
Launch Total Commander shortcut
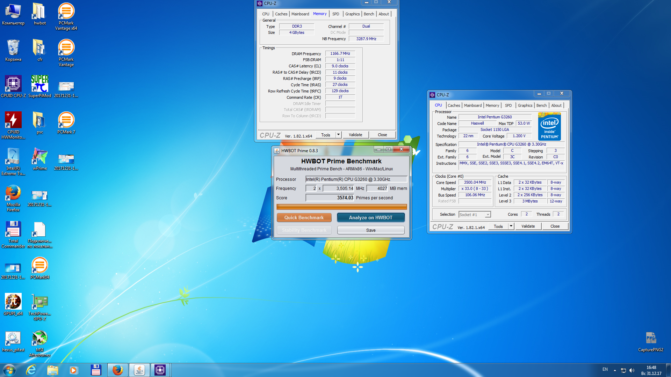13,235
